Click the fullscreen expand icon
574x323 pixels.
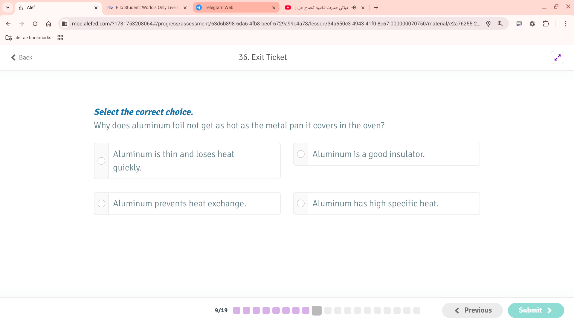coord(557,57)
